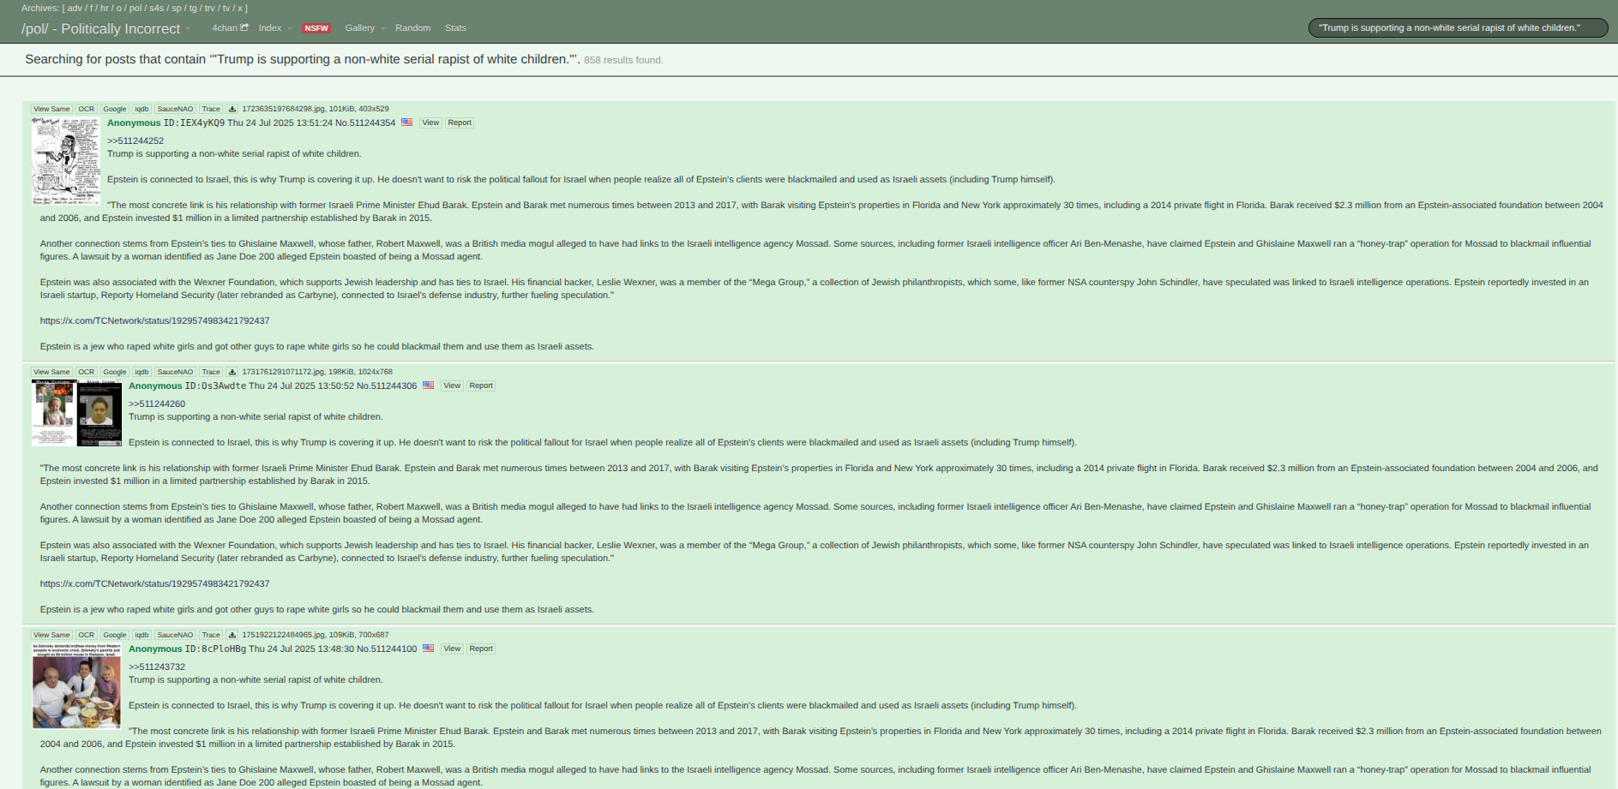The width and height of the screenshot is (1618, 789).
Task: Click View Same for 1723635197684298.jpg
Action: (x=51, y=109)
